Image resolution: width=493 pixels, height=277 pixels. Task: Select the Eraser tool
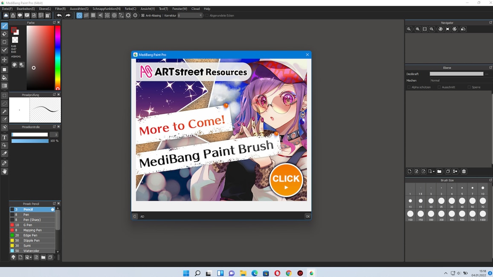[x=4, y=34]
